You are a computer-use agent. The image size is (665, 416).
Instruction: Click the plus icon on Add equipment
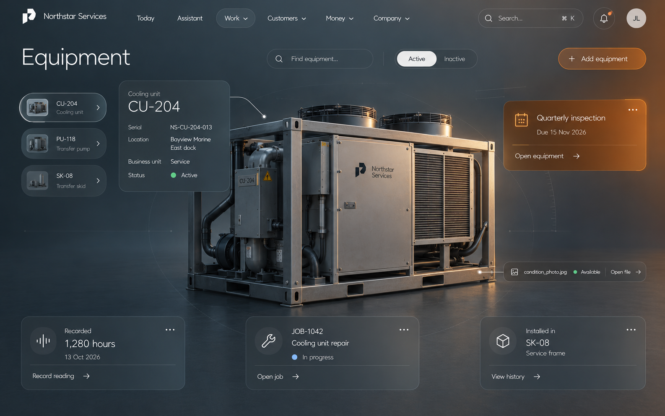coord(571,59)
